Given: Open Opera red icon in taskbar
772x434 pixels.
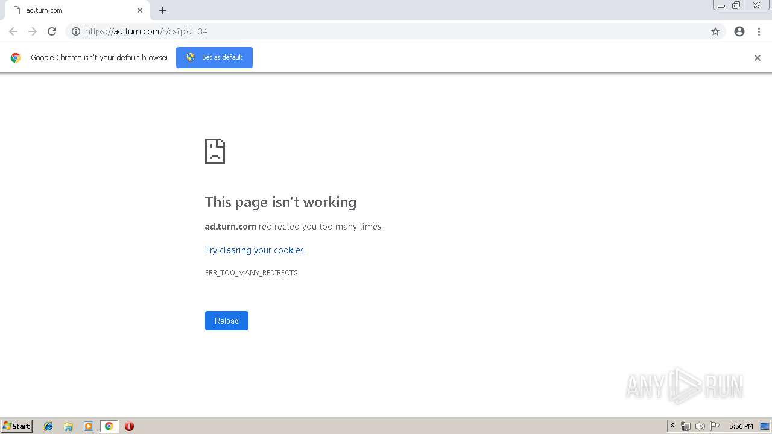Looking at the screenshot, I should point(129,426).
